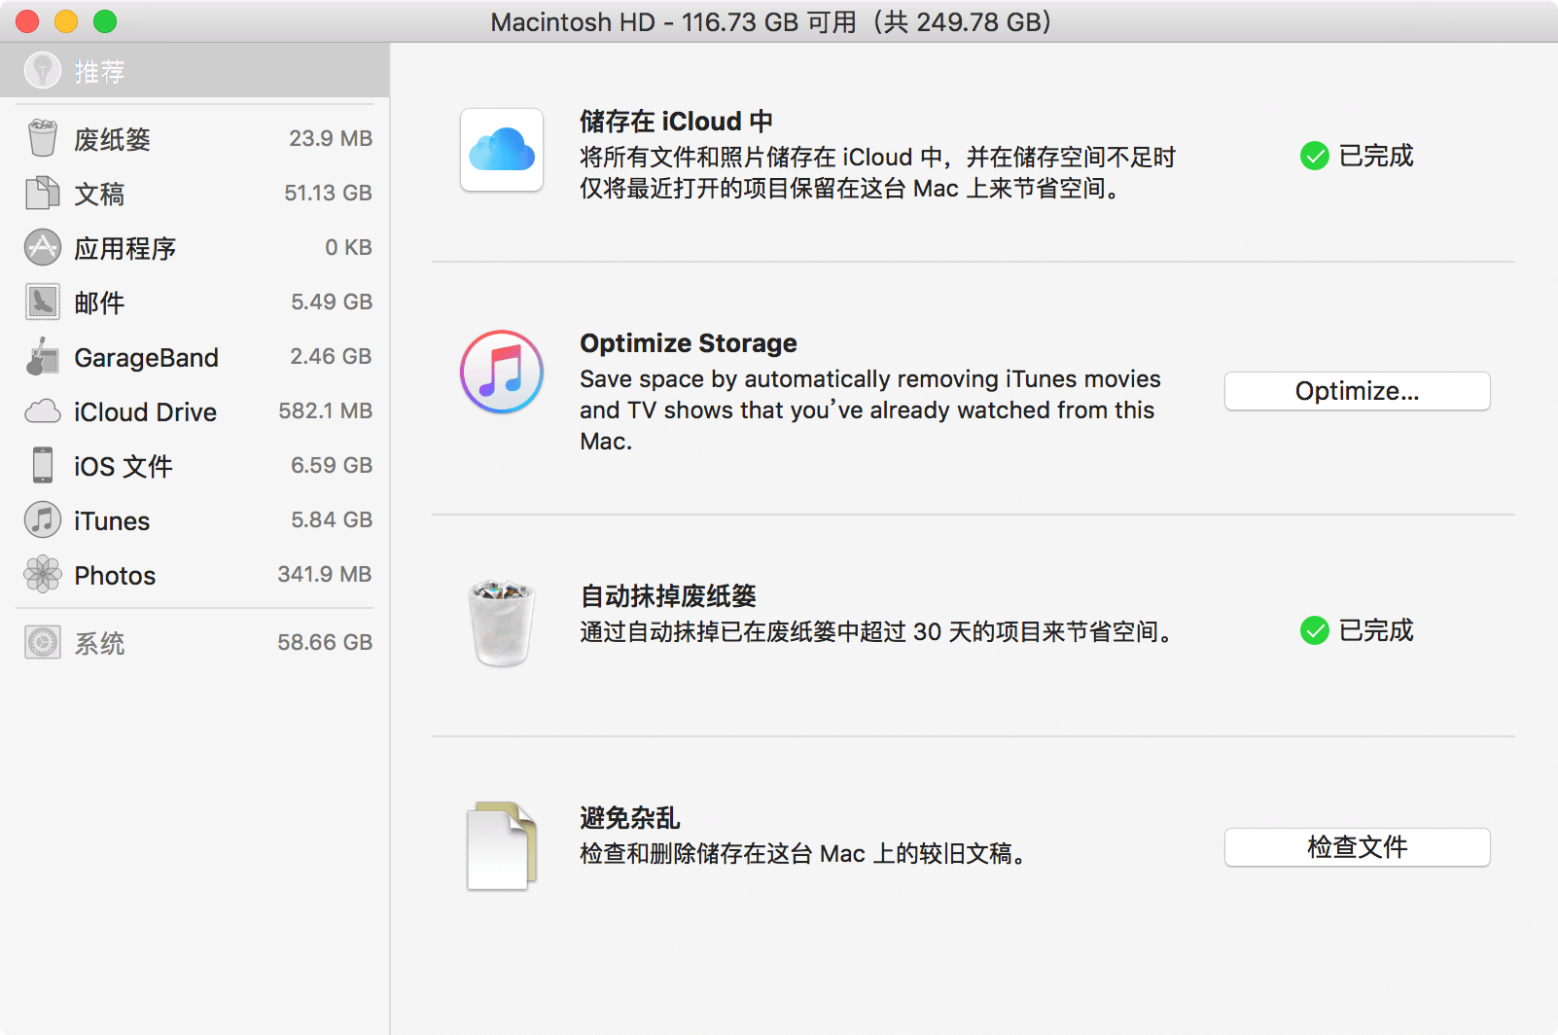The image size is (1558, 1035).
Task: Click the 邮件 stamp icon
Action: (42, 302)
